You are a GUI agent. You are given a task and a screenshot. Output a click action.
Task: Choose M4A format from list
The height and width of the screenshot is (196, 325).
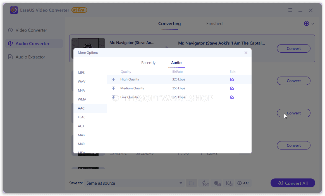[x=90, y=90]
